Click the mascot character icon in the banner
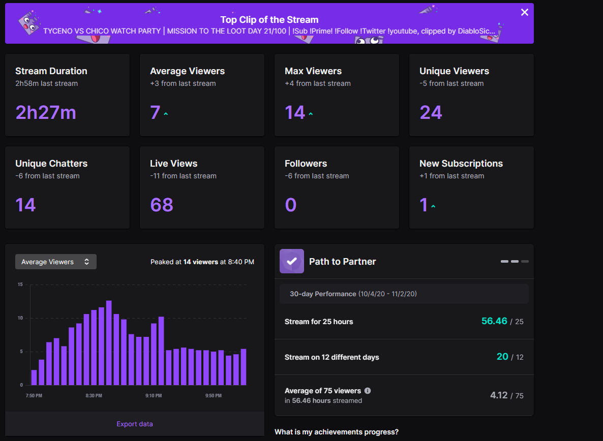This screenshot has width=603, height=441. [x=29, y=23]
